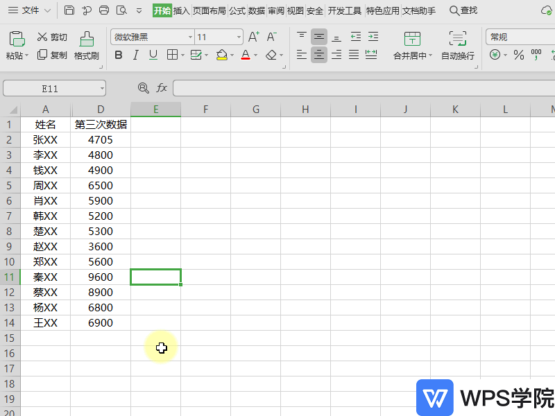Click the undo arrow icon
Viewport: 555px width, 416px height.
[x=86, y=10]
